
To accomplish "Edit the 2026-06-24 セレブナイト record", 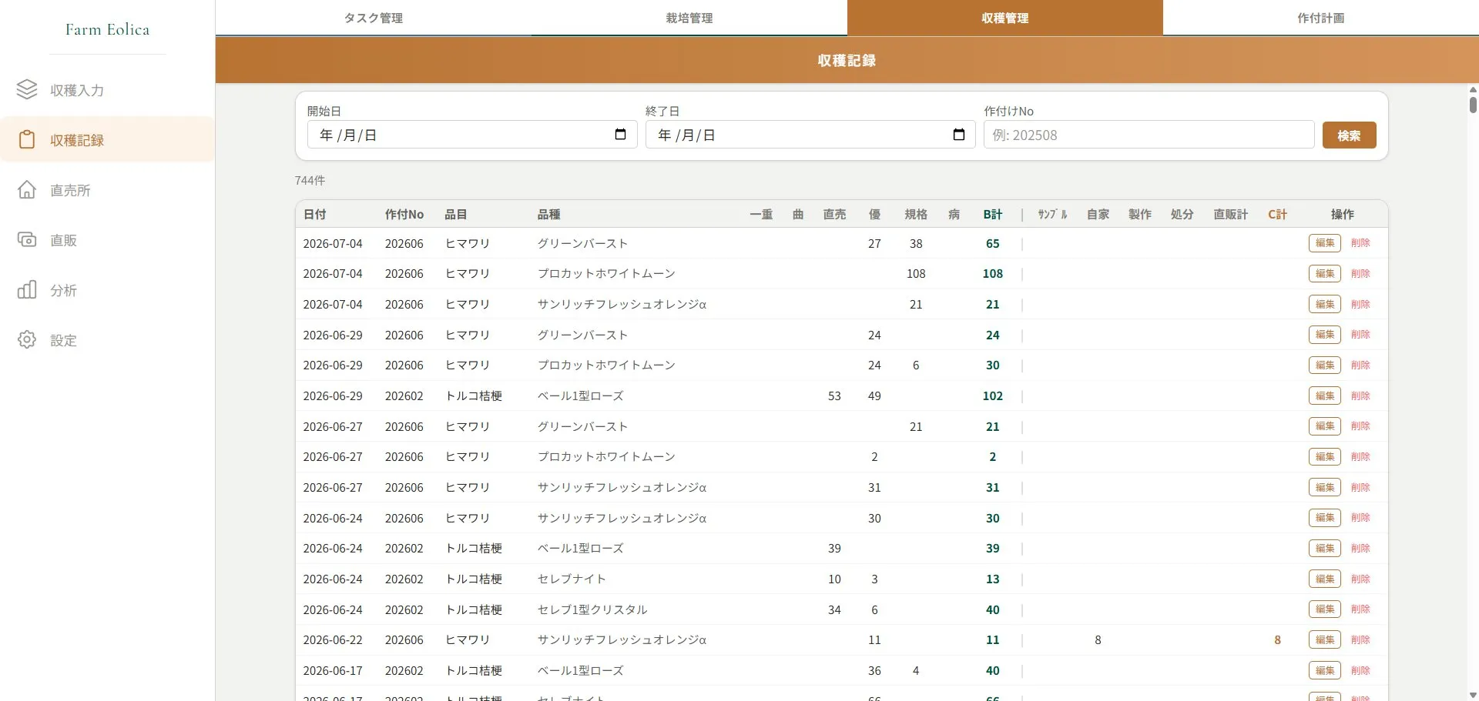I will click(1325, 579).
